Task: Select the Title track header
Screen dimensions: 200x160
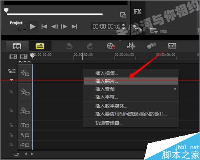Action: coord(25,125)
